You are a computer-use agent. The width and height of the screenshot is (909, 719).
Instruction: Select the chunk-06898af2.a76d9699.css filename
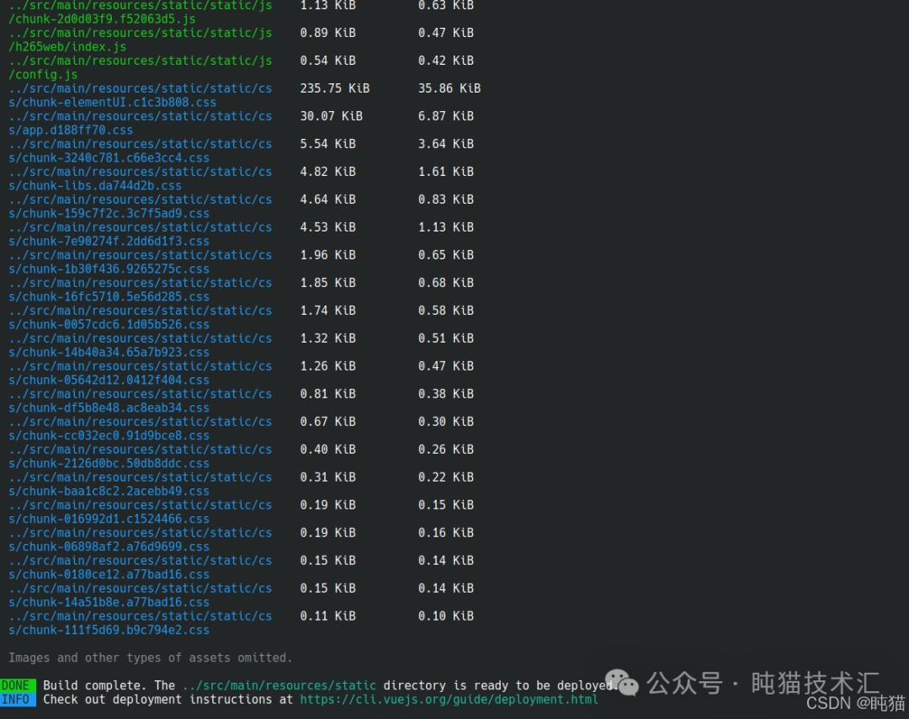point(115,546)
